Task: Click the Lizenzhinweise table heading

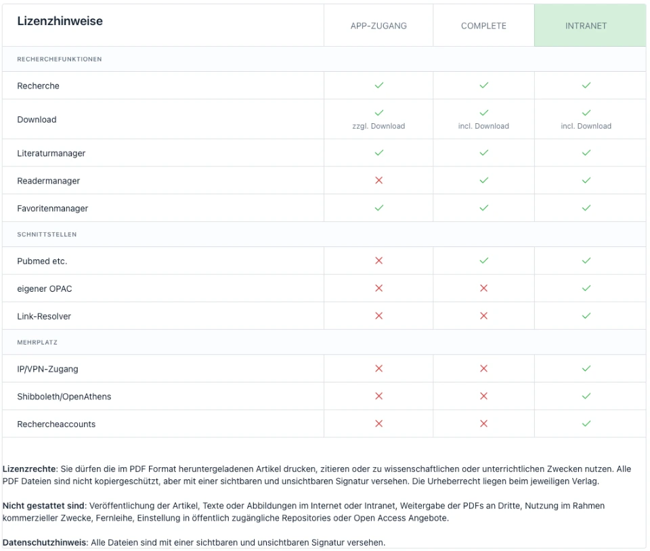Action: coord(60,22)
